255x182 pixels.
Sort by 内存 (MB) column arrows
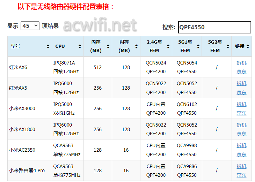[108, 46]
